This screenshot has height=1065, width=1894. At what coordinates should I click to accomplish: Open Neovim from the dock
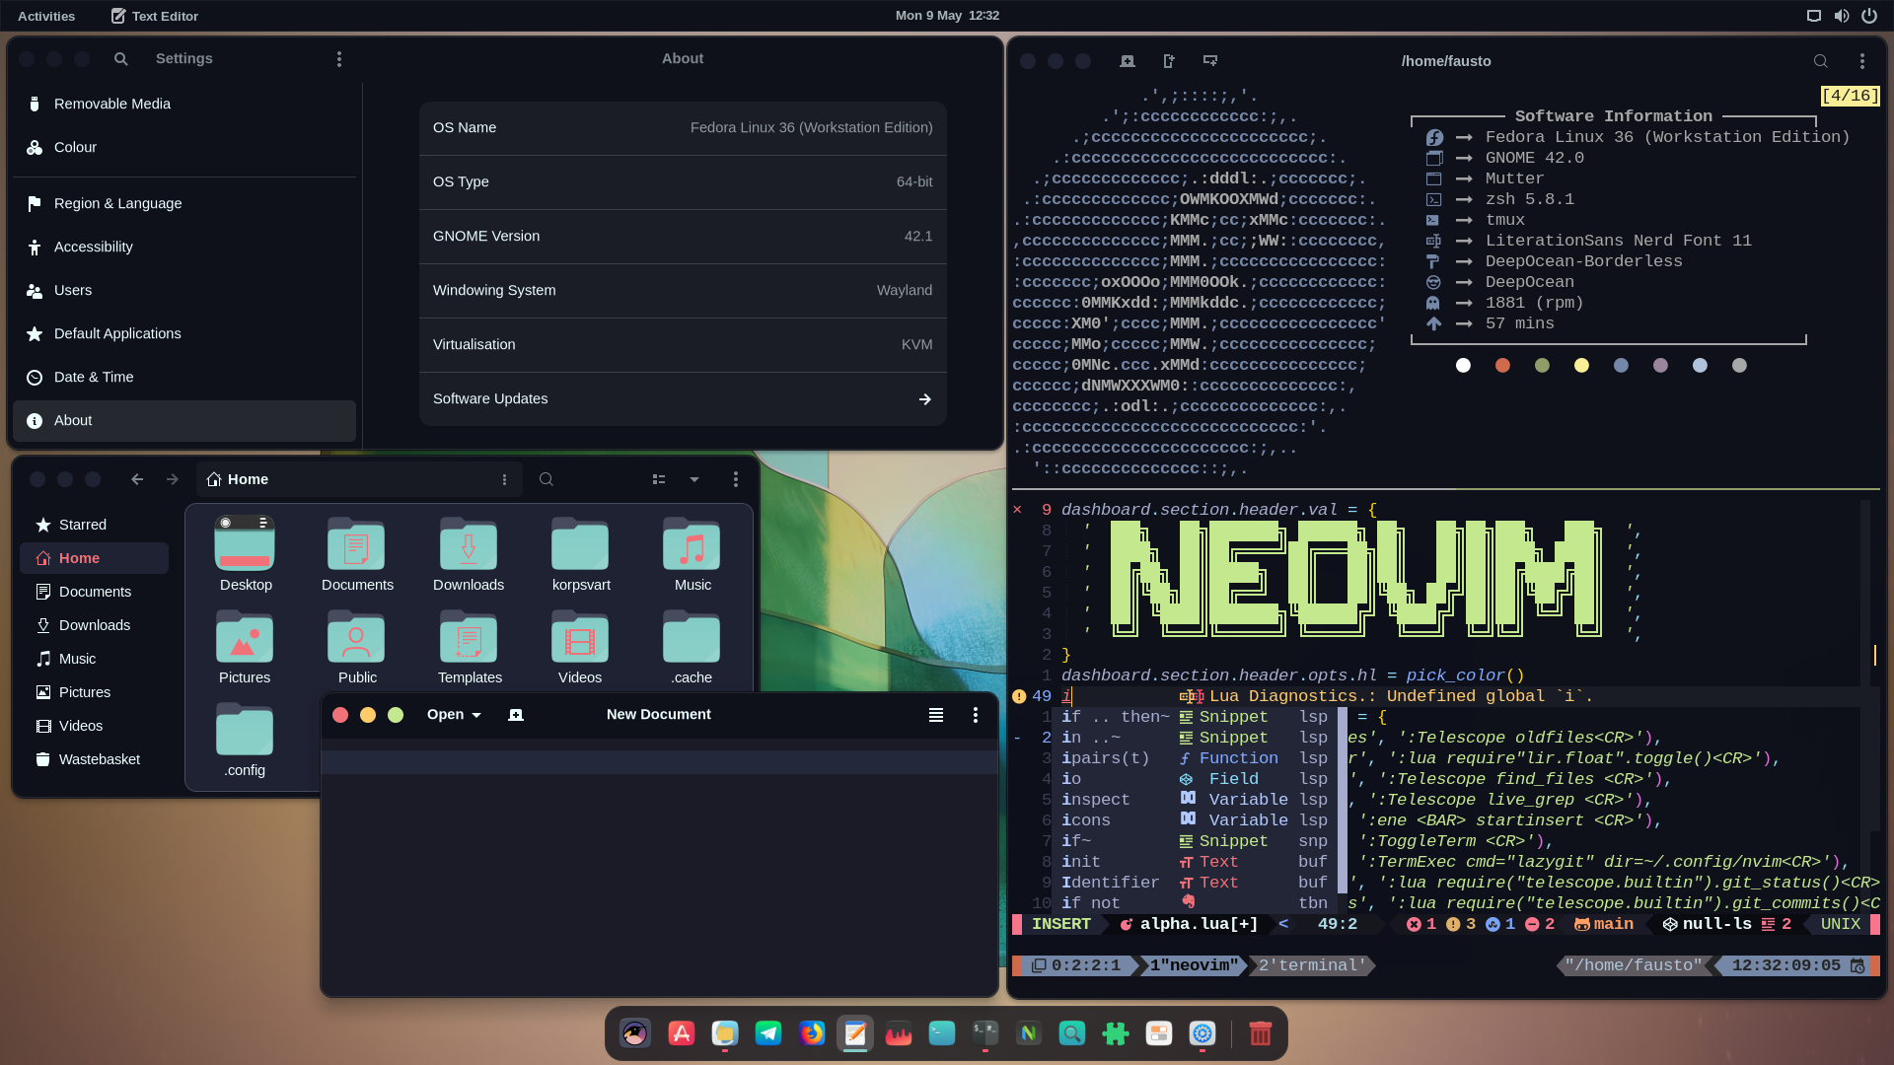click(x=1029, y=1033)
